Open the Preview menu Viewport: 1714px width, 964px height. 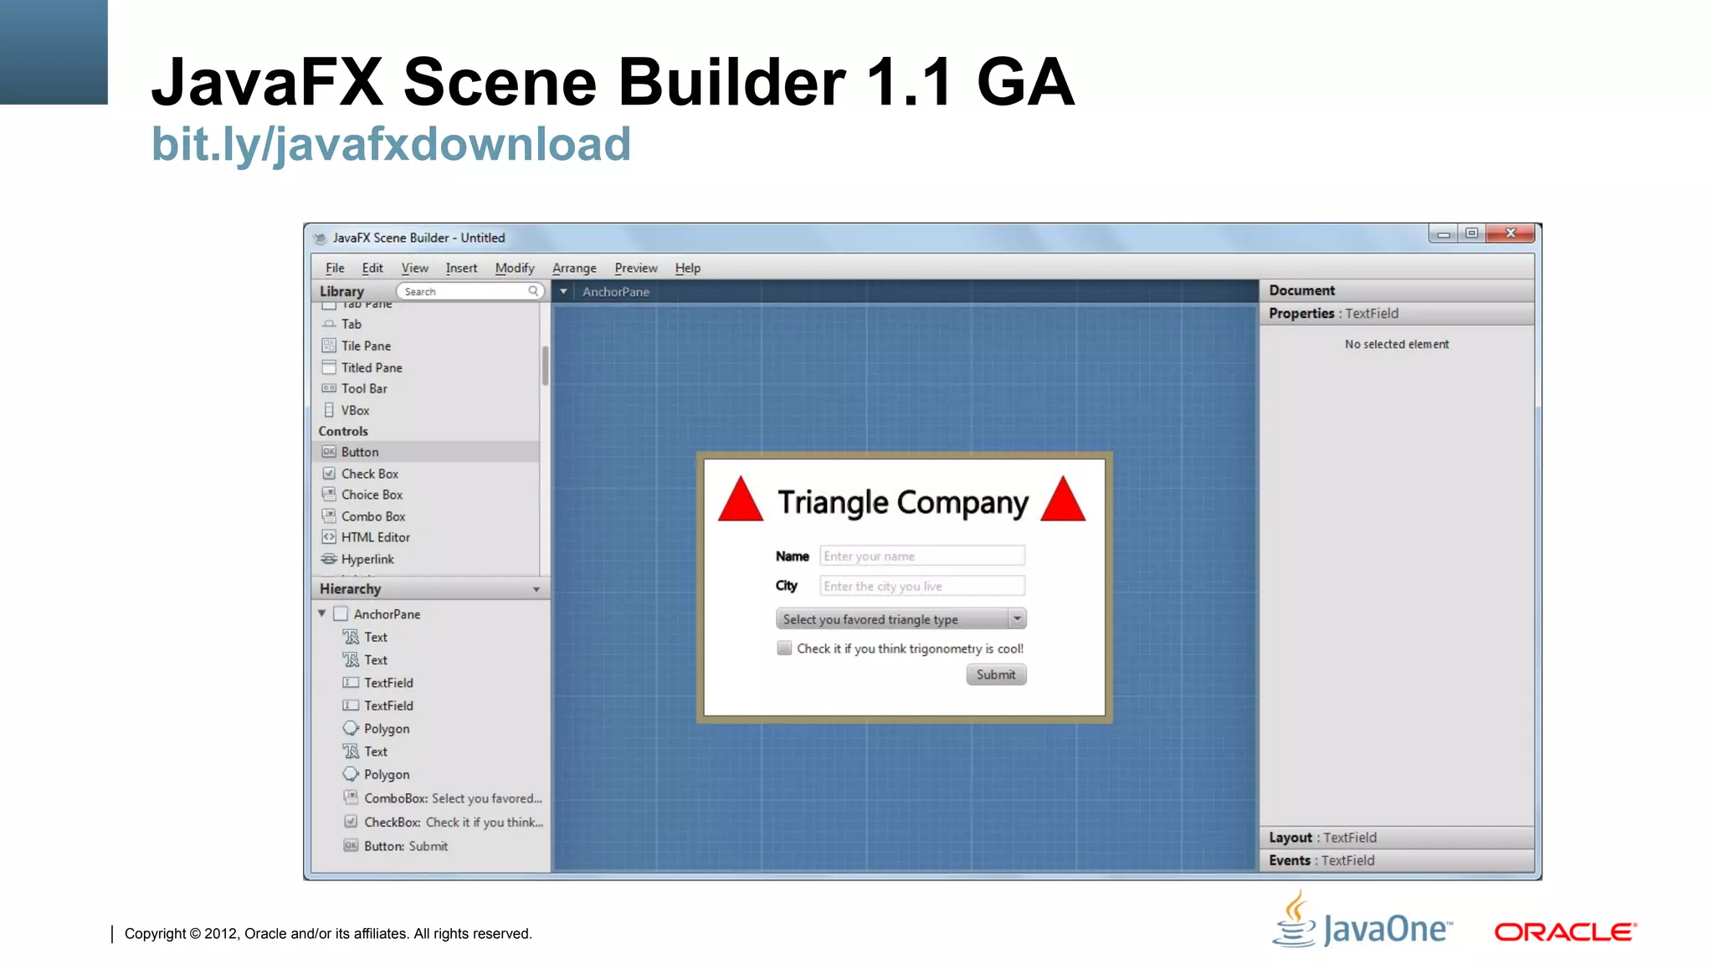[x=636, y=268]
